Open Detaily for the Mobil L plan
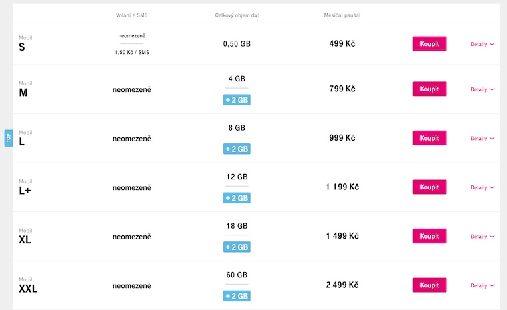This screenshot has width=507, height=310. [x=482, y=139]
